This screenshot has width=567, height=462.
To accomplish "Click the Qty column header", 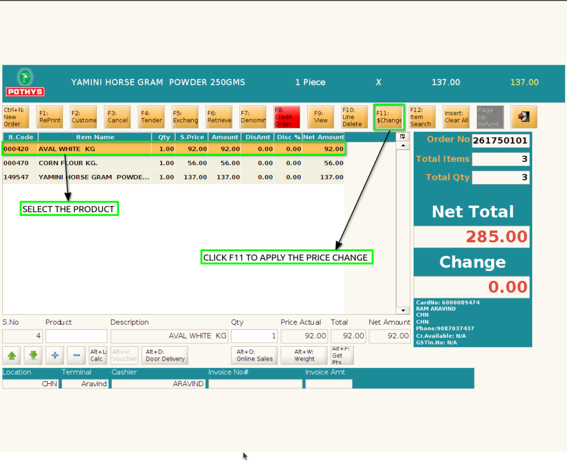I will [163, 137].
